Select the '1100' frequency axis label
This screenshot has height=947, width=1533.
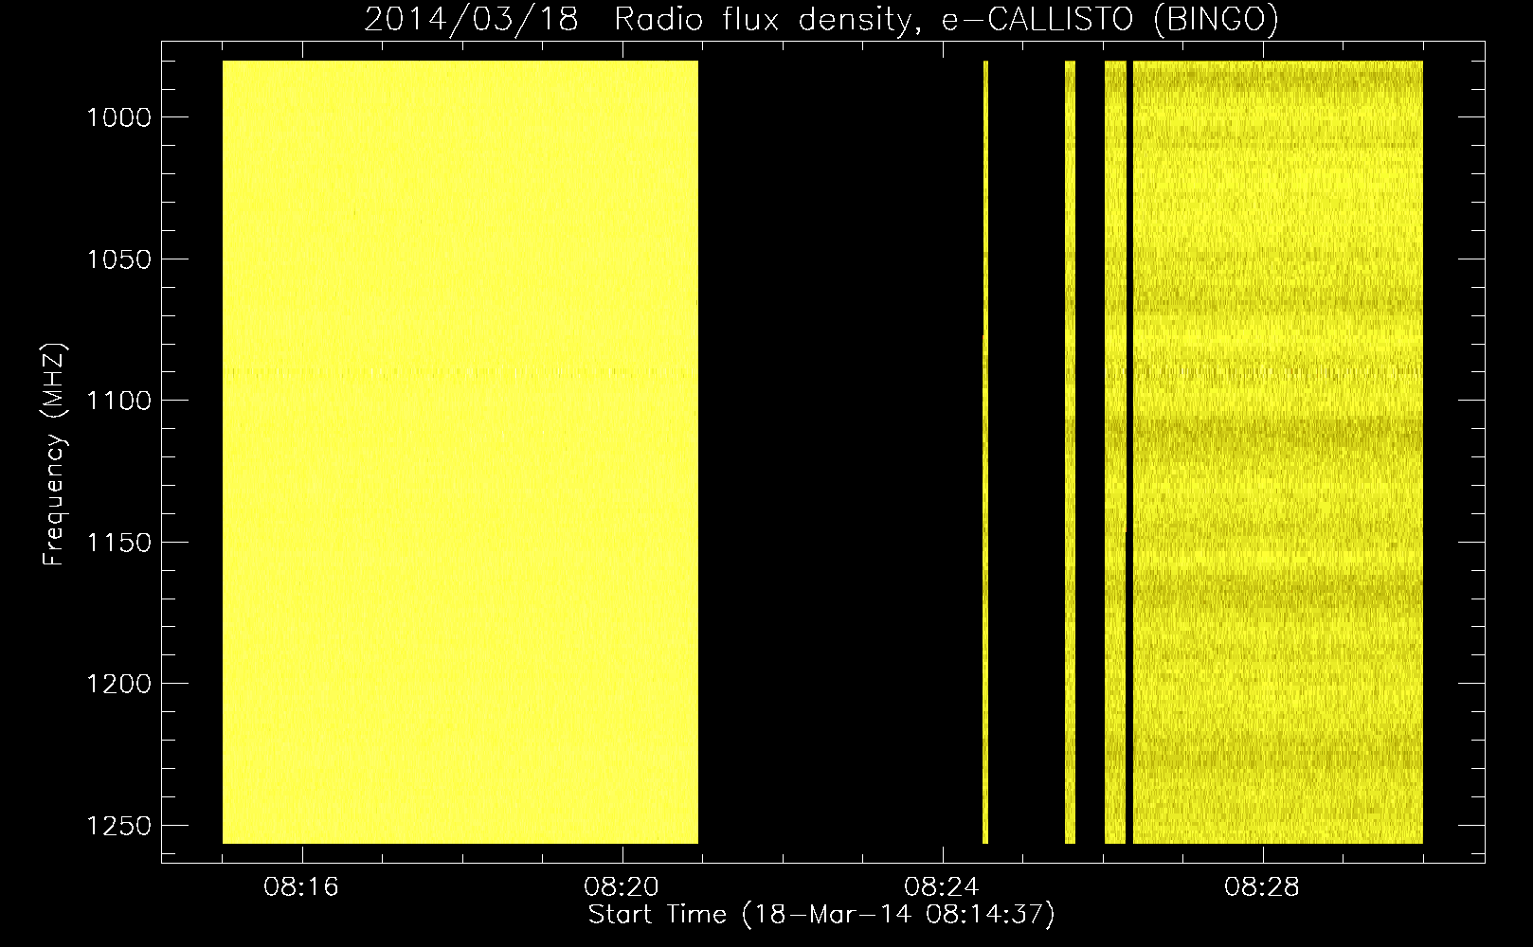[x=118, y=401]
